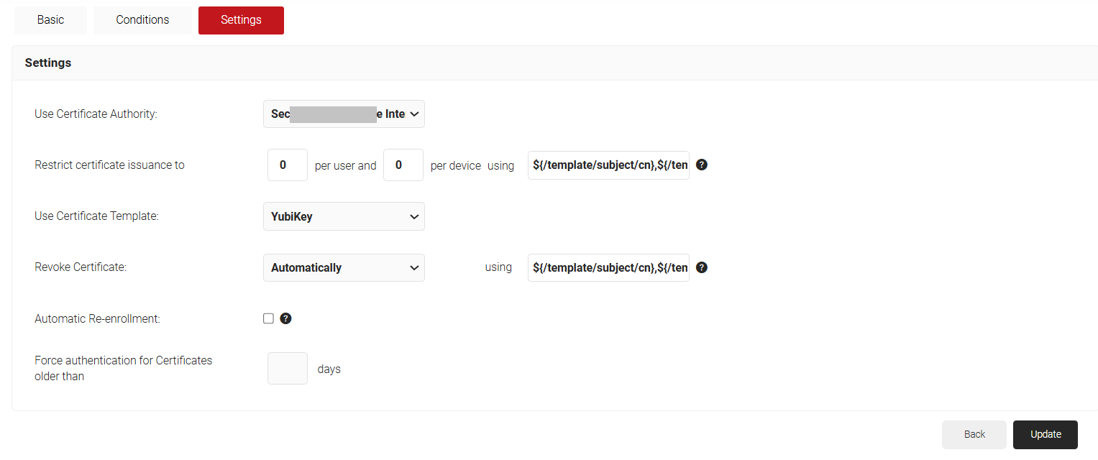Enable the Automatic Re-enrollment checkbox
This screenshot has width=1098, height=460.
(269, 318)
